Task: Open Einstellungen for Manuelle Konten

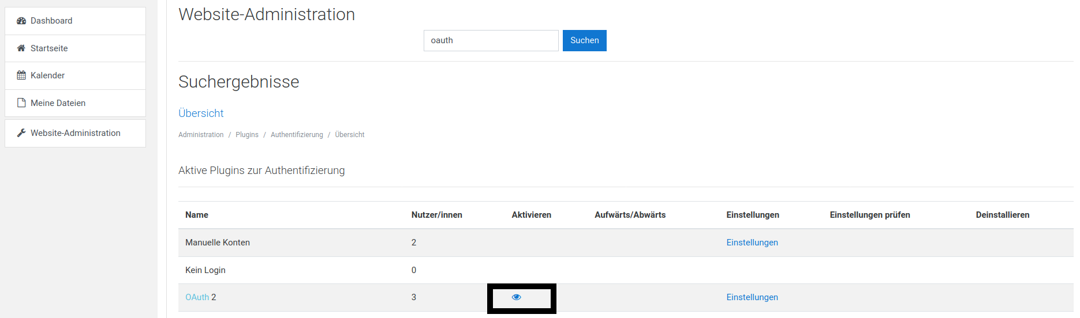Action: click(752, 243)
